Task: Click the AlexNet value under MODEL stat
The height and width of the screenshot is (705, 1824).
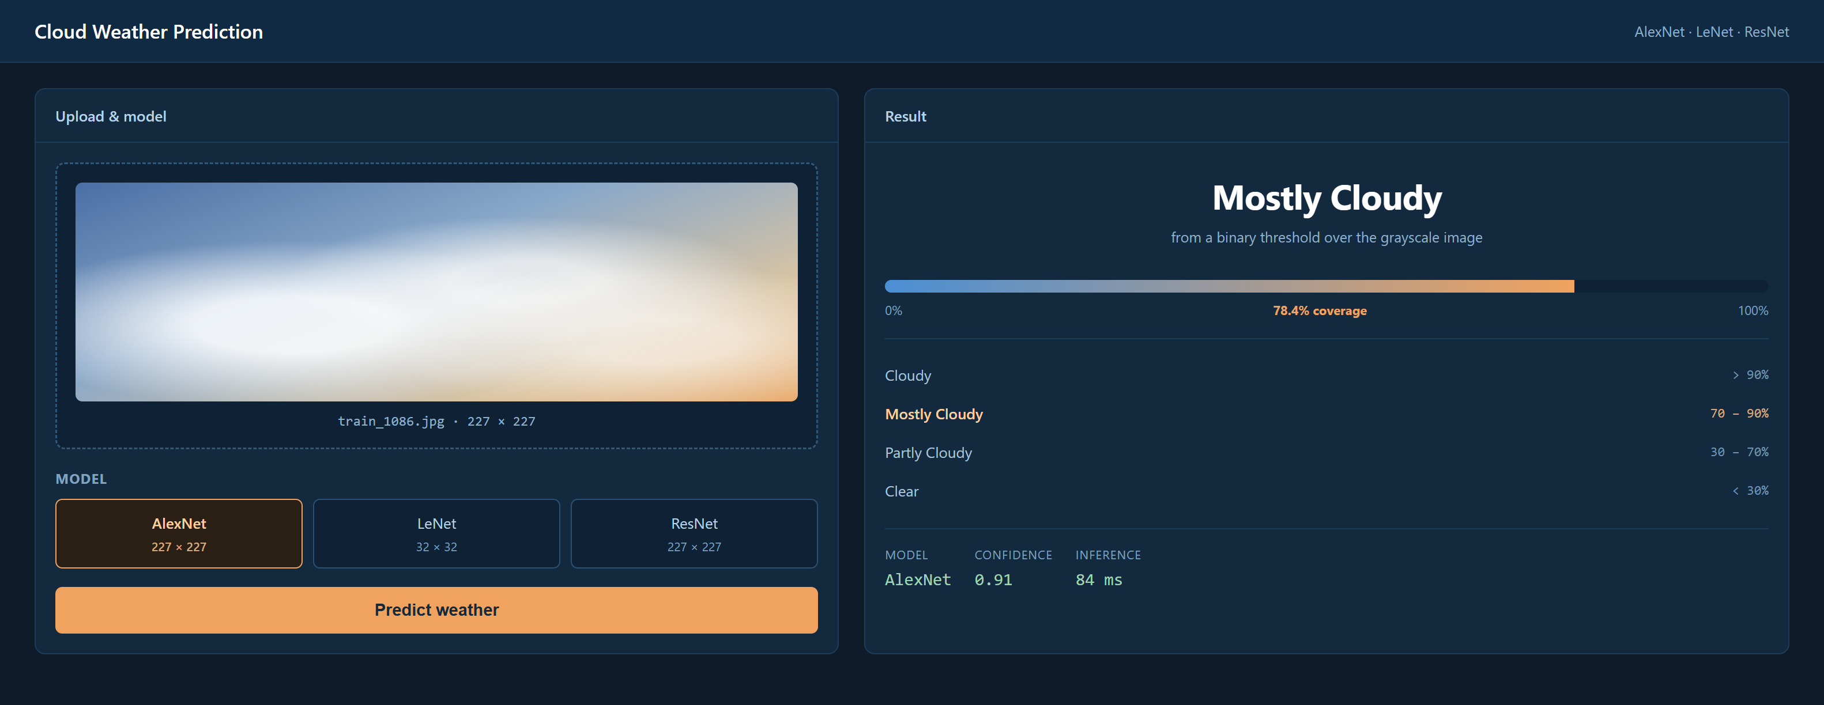Action: (x=918, y=580)
